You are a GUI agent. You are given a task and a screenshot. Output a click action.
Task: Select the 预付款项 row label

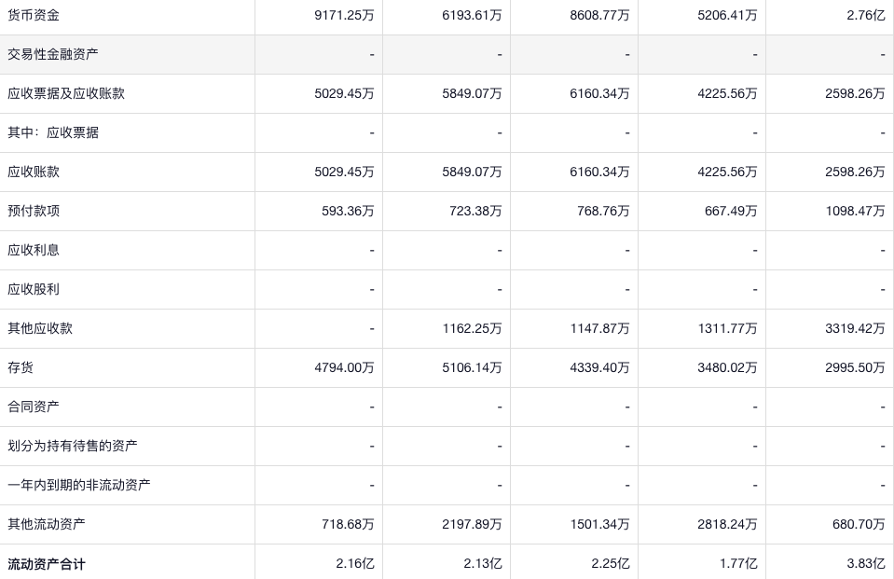[34, 211]
